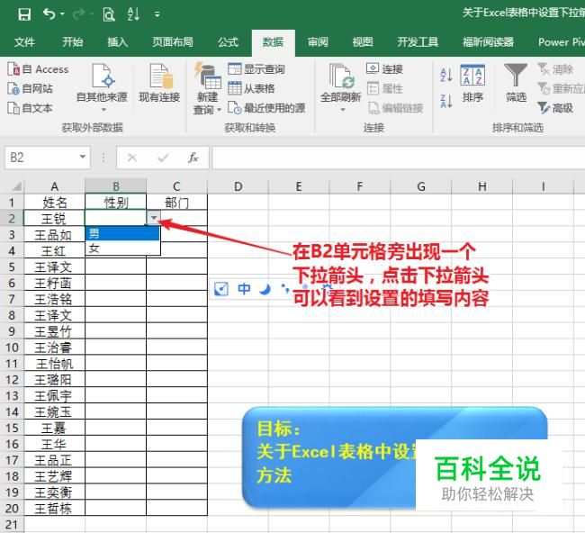
Task: Click the Name Box showing B2
Action: point(41,158)
